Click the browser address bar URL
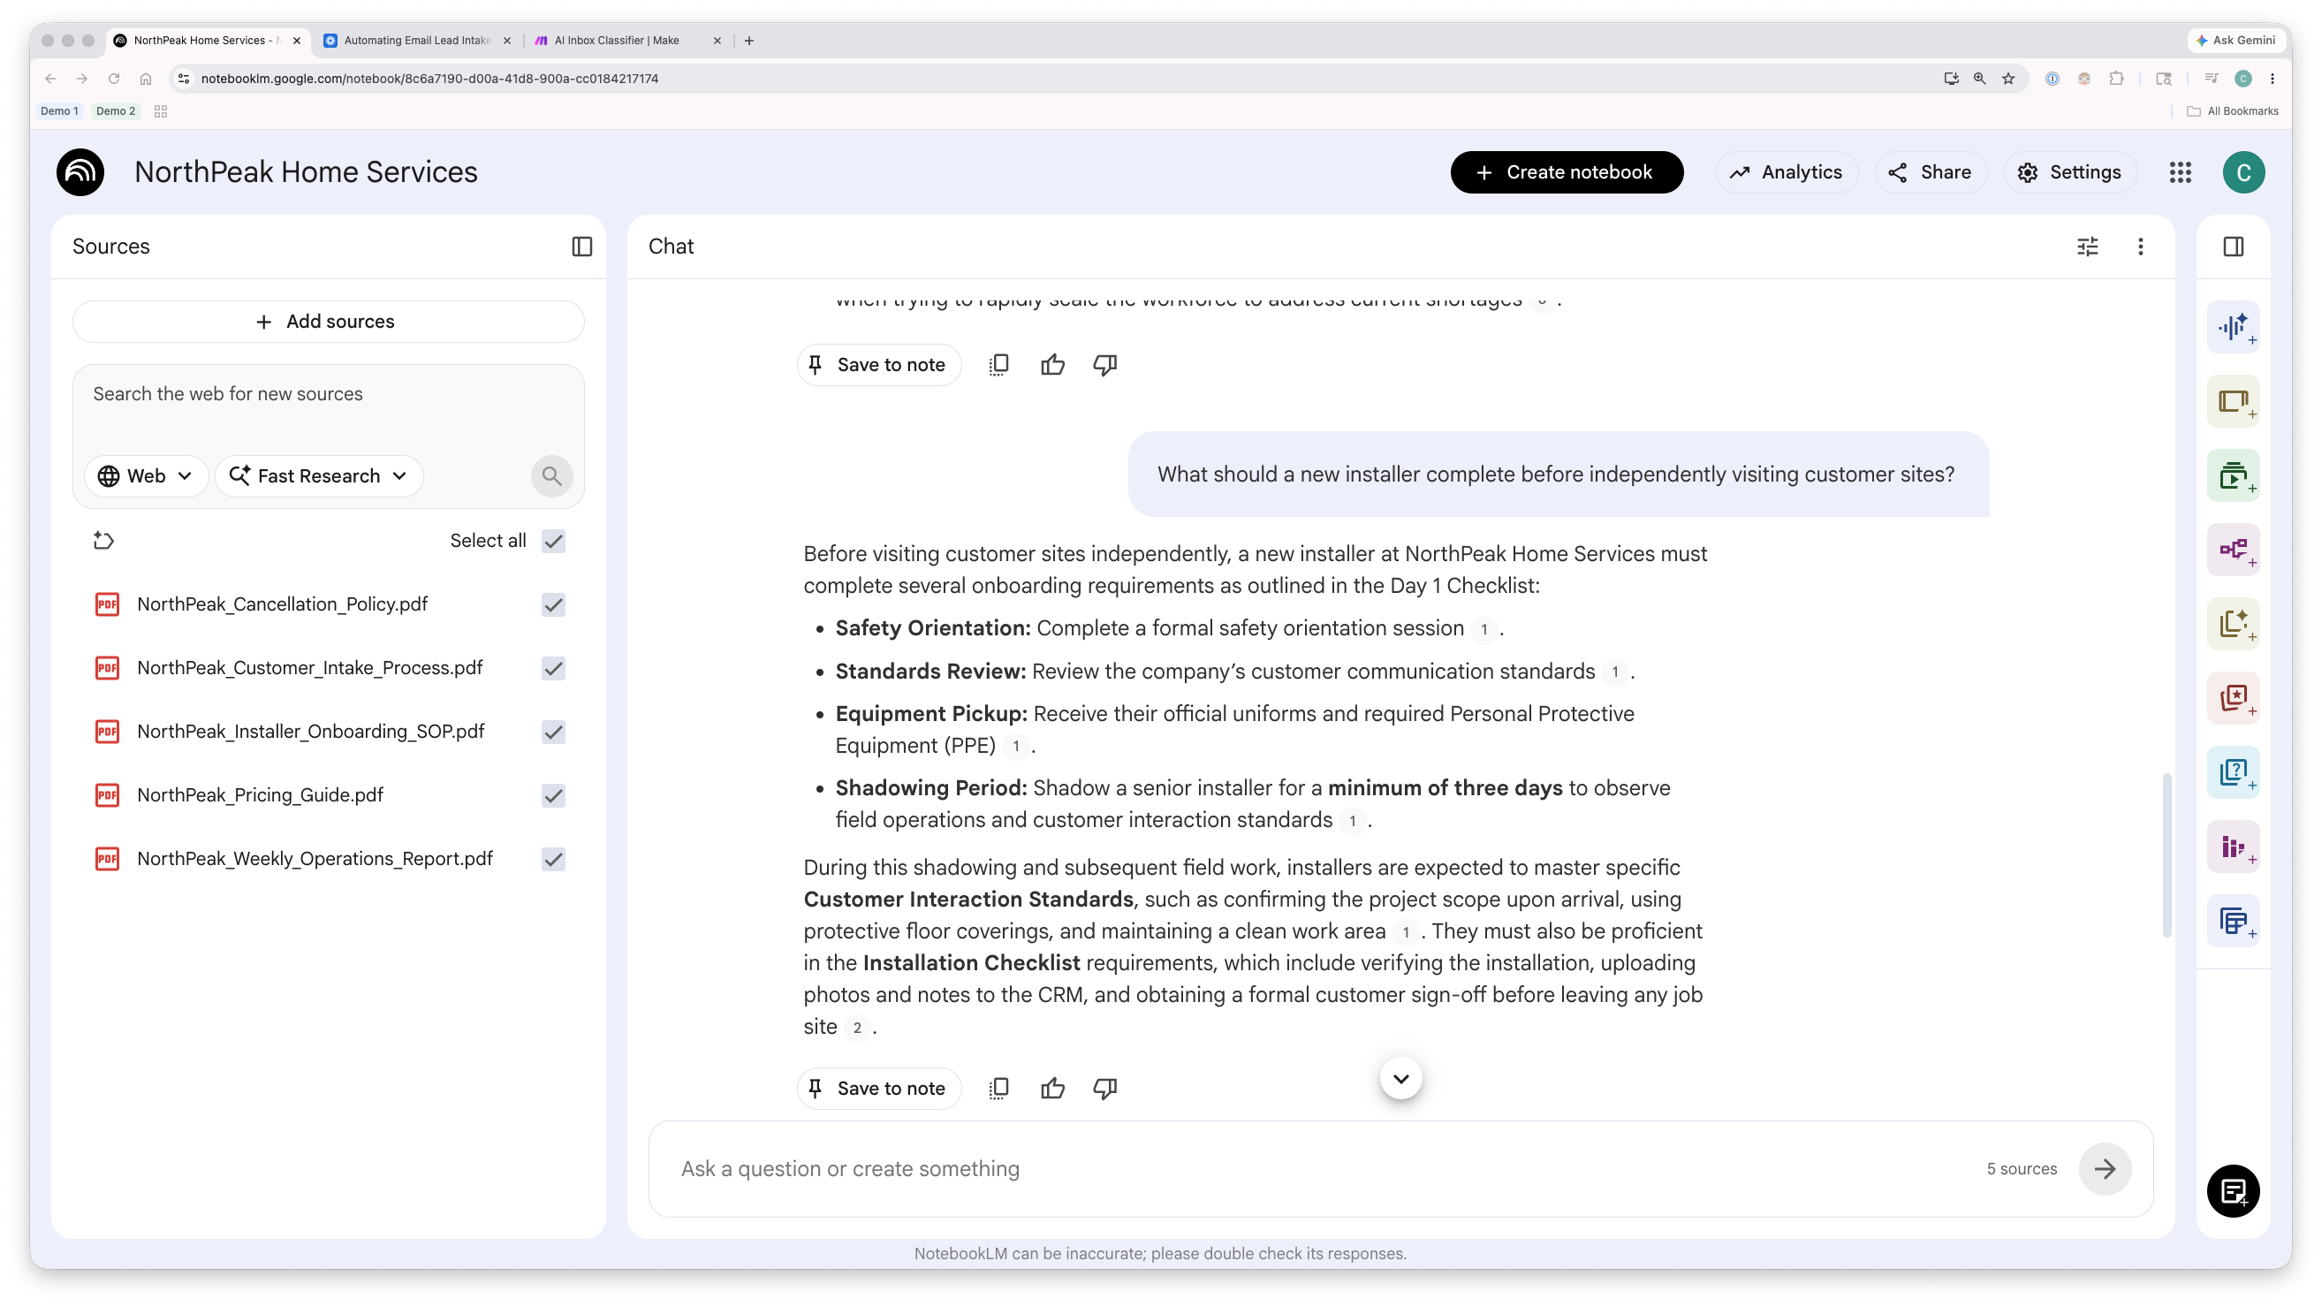Viewport: 2322px width, 1306px height. [430, 79]
